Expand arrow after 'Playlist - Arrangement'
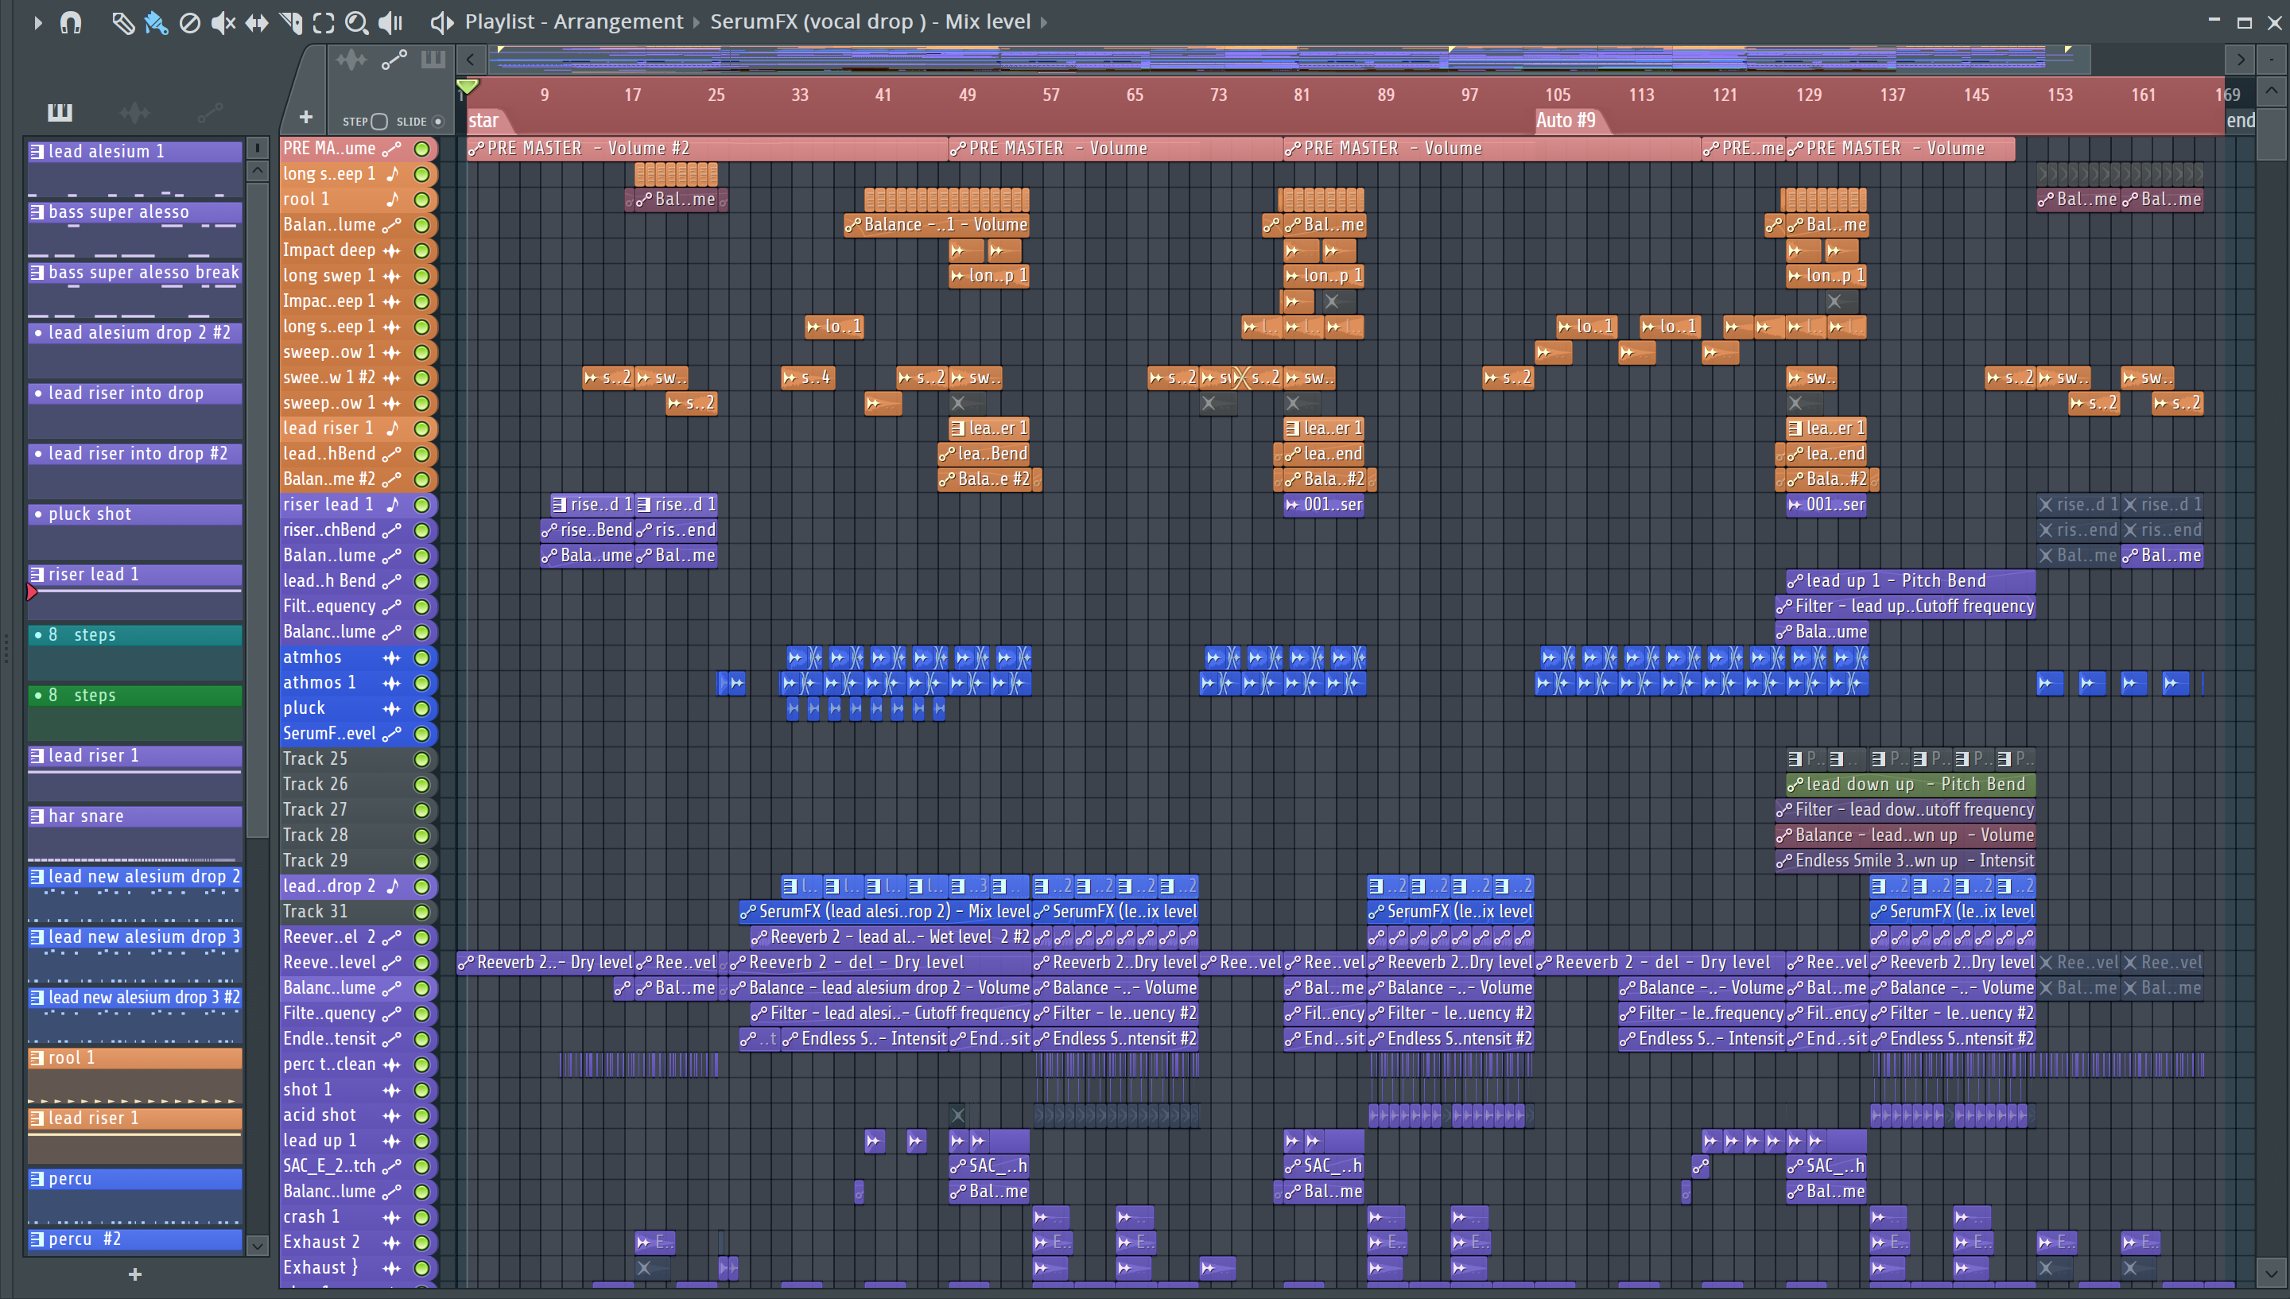This screenshot has height=1299, width=2290. (697, 22)
